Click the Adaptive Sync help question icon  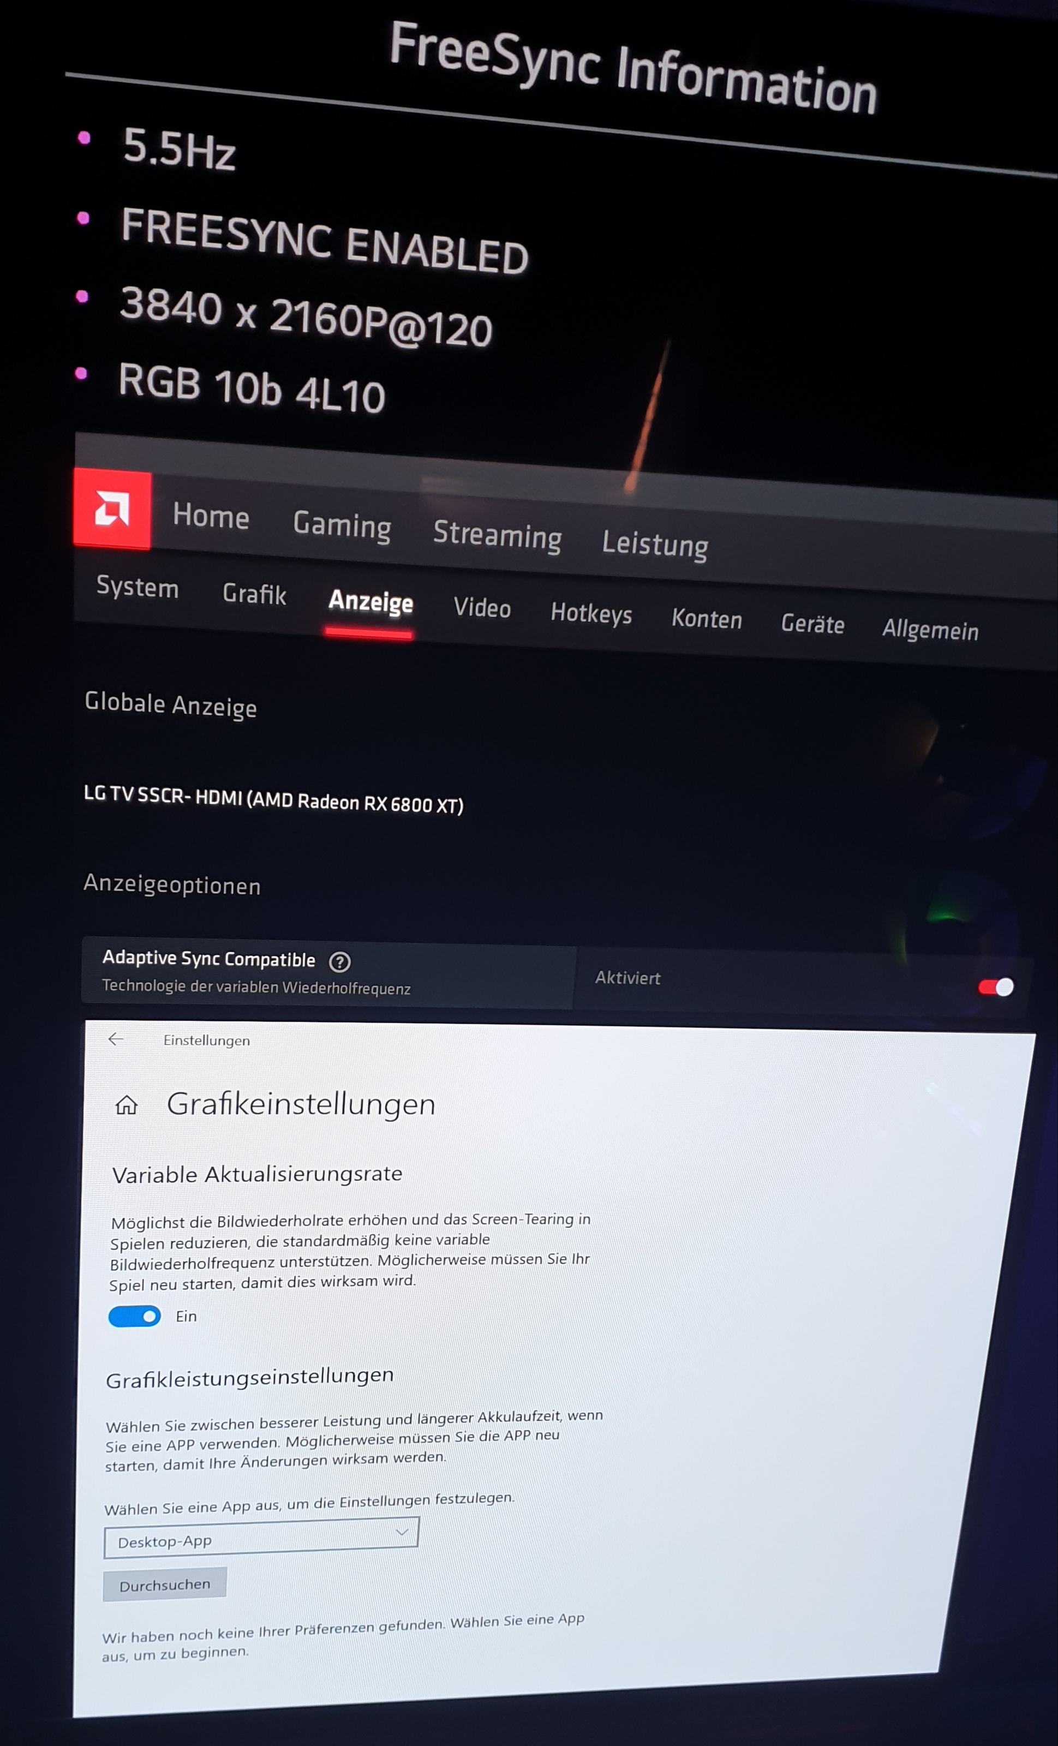[x=339, y=961]
